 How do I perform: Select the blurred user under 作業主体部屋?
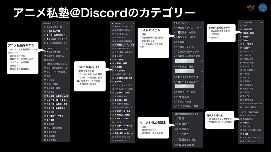[x=185, y=71]
